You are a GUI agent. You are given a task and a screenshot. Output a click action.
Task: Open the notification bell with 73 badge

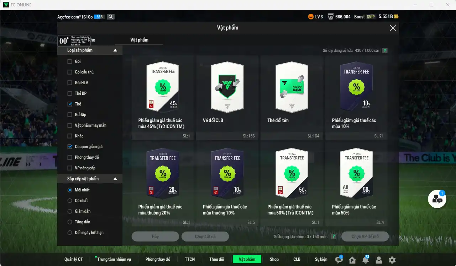pyautogui.click(x=365, y=260)
